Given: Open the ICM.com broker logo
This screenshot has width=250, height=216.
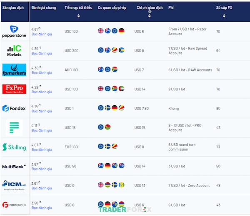Looking at the screenshot, I should point(14,185).
